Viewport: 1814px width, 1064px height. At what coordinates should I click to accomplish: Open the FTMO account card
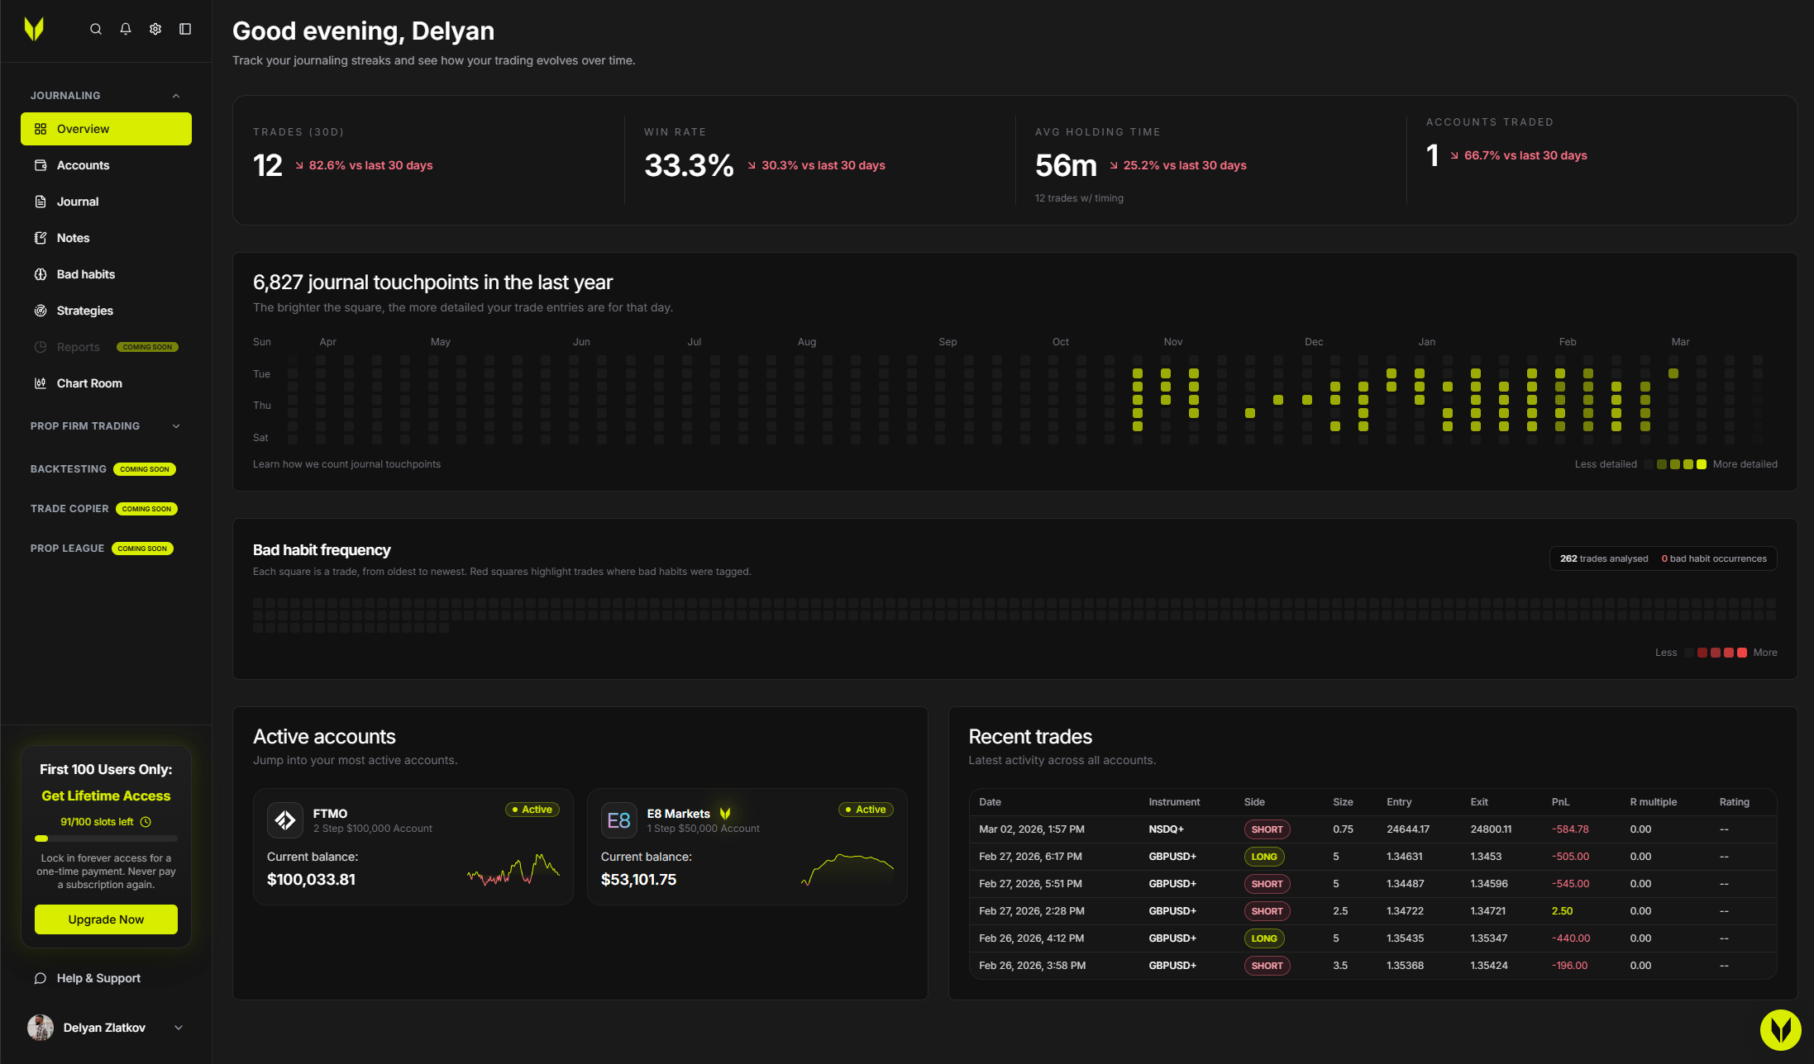[413, 846]
